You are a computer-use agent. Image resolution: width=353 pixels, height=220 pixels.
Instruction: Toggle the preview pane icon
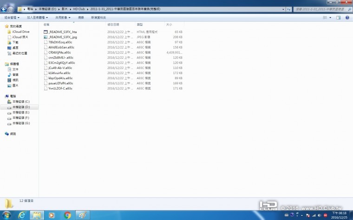338,18
